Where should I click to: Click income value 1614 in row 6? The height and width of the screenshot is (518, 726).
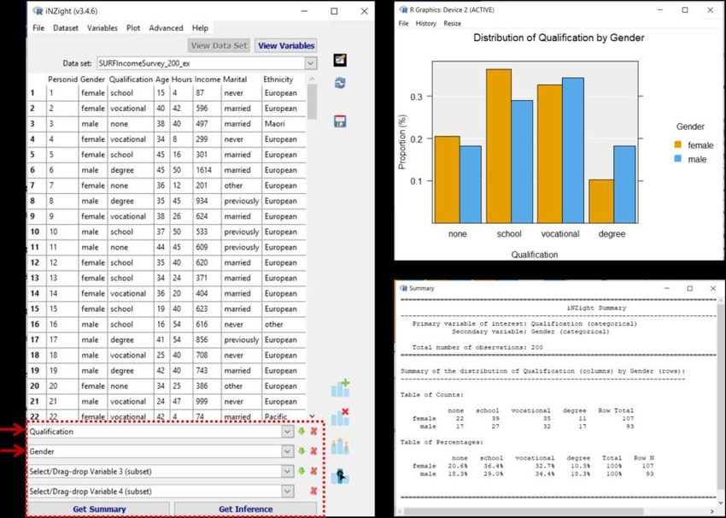point(204,170)
